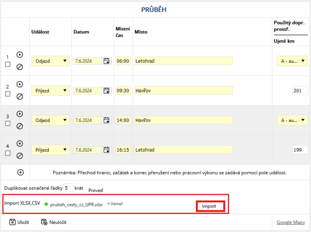The height and width of the screenshot is (232, 311).
Task: Click the Letohrad place field in row 4
Action: 183,150
